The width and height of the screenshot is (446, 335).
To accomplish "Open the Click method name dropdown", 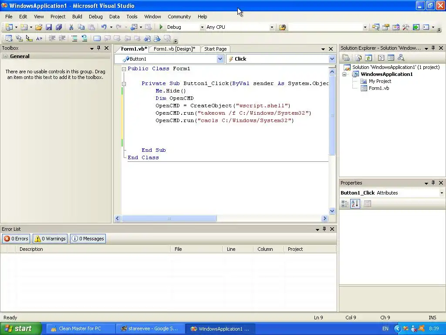I will pyautogui.click(x=332, y=59).
